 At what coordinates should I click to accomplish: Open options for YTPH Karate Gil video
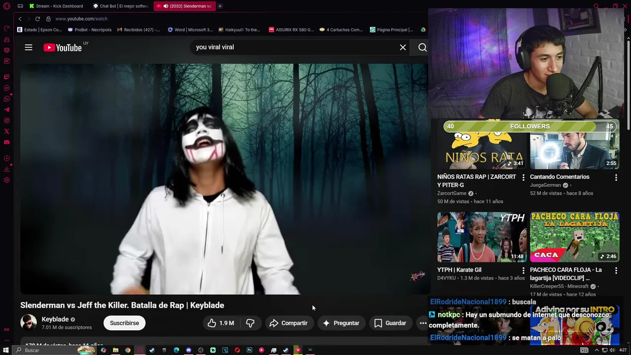coord(524,271)
